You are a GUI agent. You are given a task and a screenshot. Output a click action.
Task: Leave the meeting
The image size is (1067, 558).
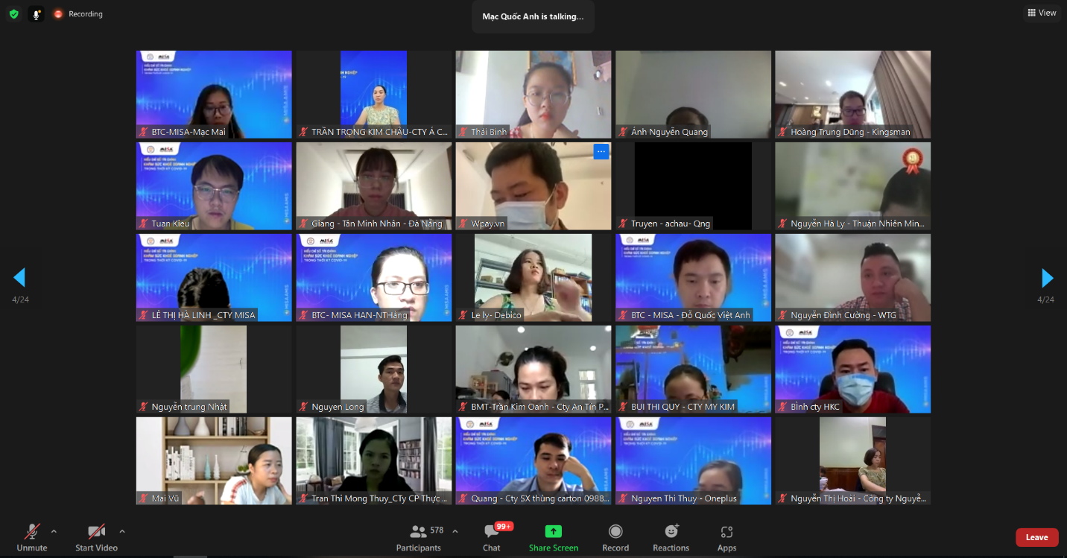[1036, 537]
